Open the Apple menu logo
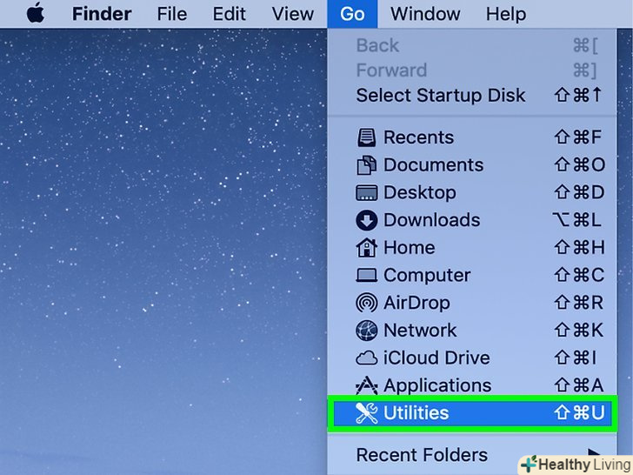 (x=36, y=13)
